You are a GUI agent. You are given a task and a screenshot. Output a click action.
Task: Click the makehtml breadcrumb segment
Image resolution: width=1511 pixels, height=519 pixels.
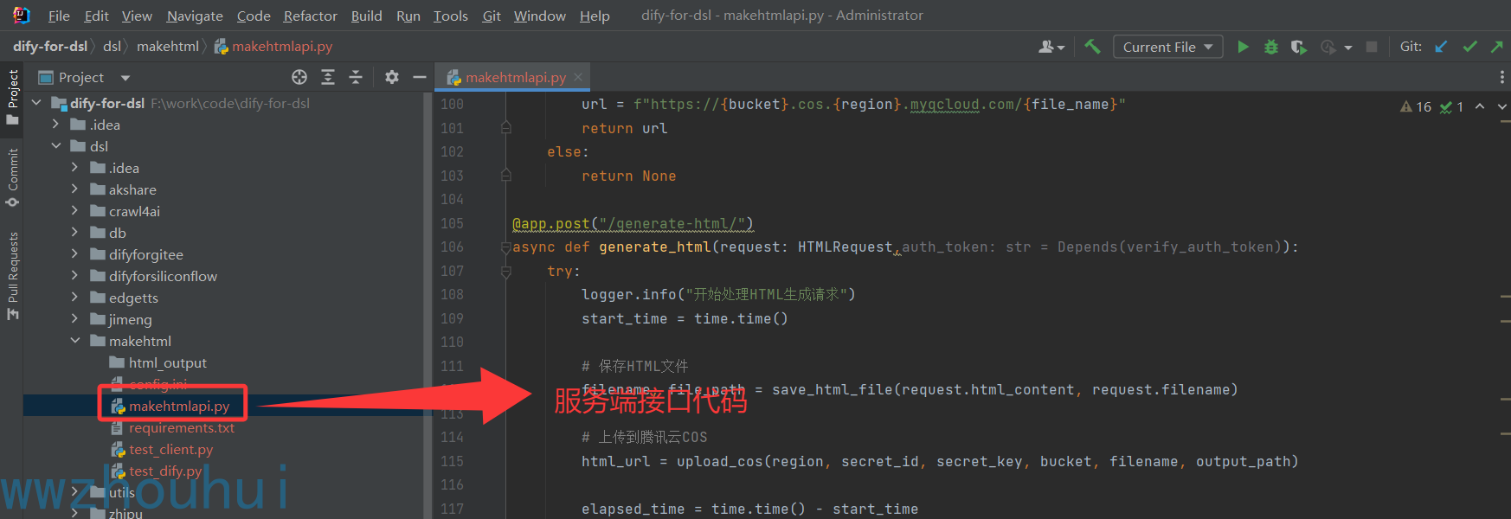tap(168, 47)
